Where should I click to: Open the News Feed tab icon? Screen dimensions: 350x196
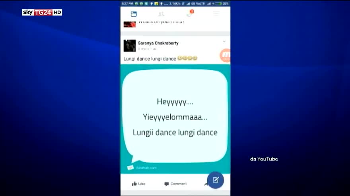tap(134, 14)
